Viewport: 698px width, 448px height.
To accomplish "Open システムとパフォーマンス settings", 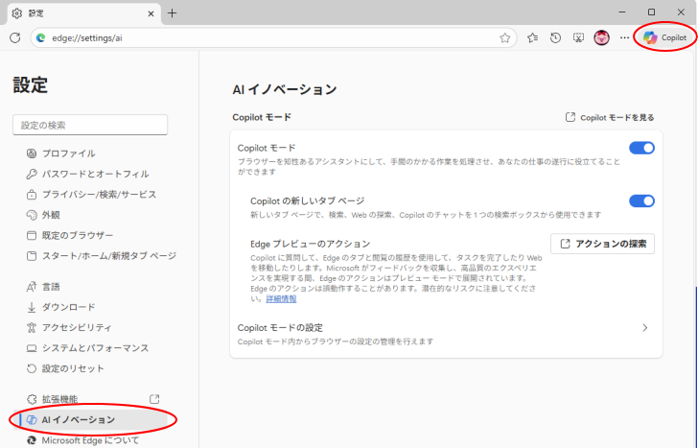I will point(87,348).
